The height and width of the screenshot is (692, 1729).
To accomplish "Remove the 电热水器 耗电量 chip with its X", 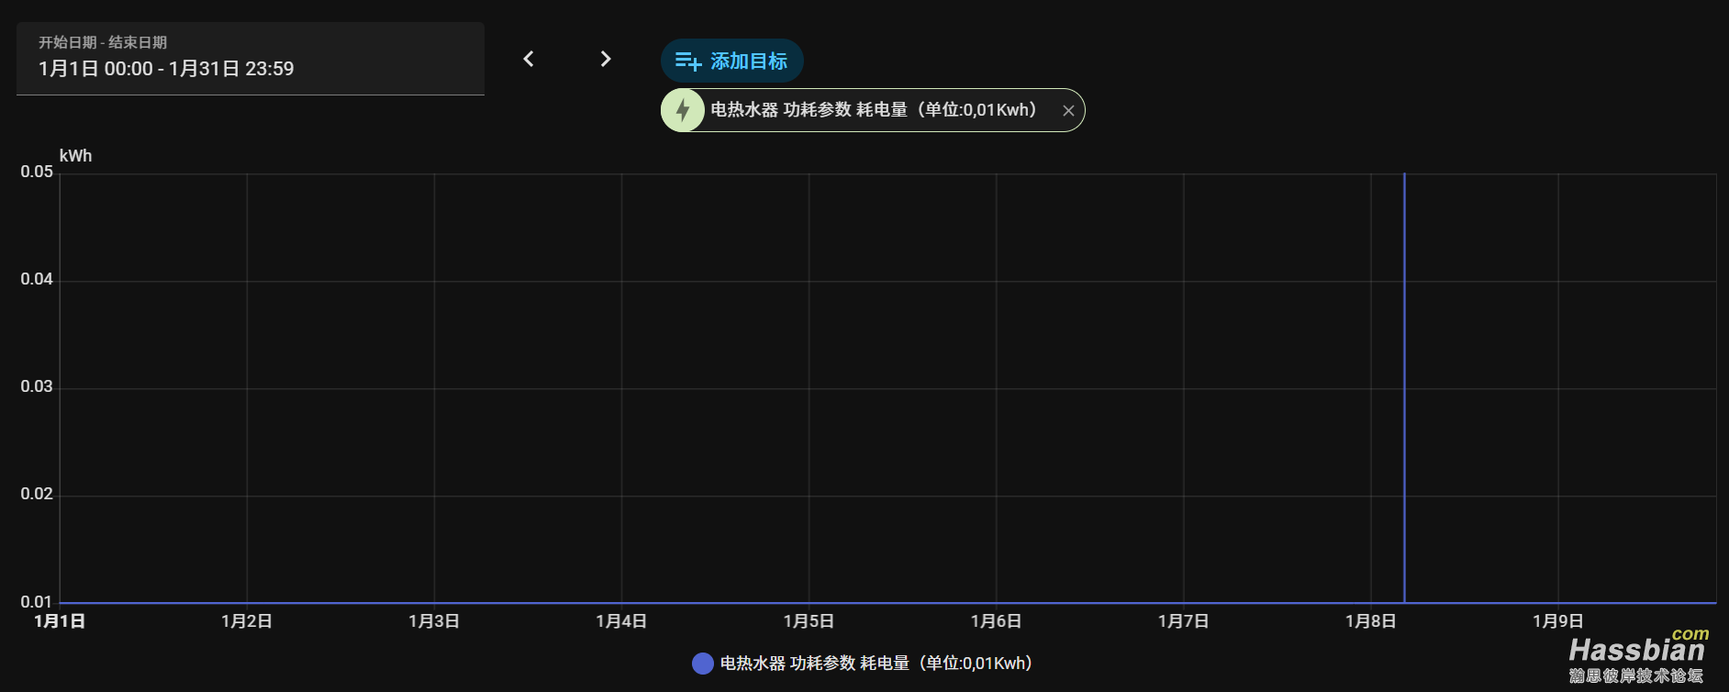I will coord(1068,111).
